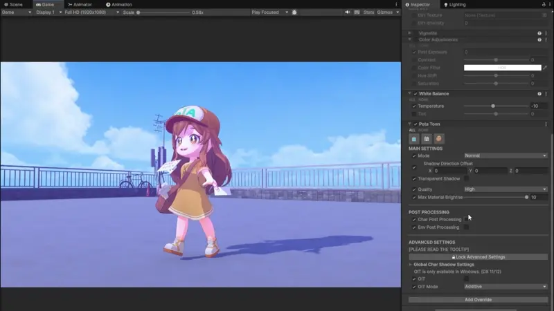Pick color with Color Filter eyedropper
This screenshot has height=311, width=554.
(545, 68)
